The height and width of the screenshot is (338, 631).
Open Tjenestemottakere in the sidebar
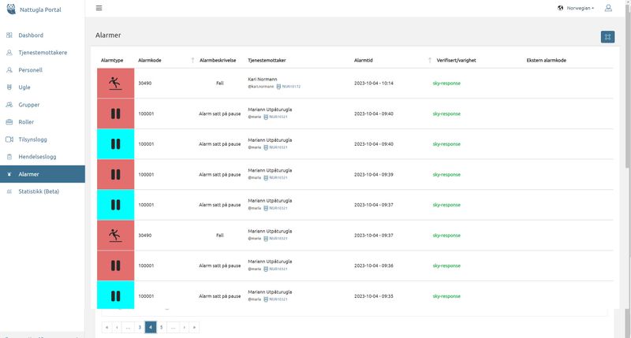point(42,53)
